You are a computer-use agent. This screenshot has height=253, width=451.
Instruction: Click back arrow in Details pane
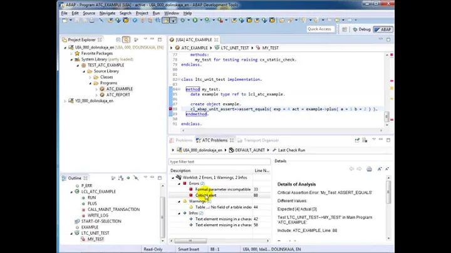pyautogui.click(x=351, y=169)
